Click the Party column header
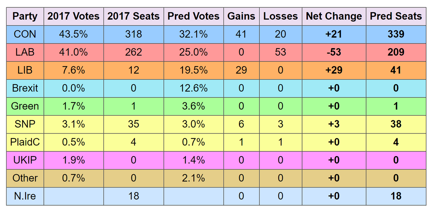Image resolution: width=432 pixels, height=210 pixels. pyautogui.click(x=25, y=16)
